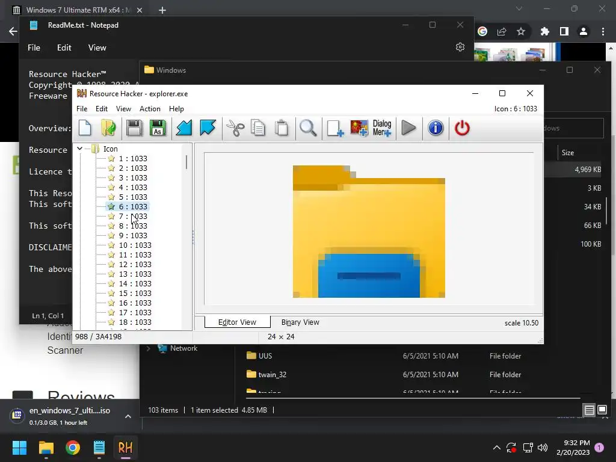Open Notepad View menu
The image size is (616, 462).
click(97, 48)
